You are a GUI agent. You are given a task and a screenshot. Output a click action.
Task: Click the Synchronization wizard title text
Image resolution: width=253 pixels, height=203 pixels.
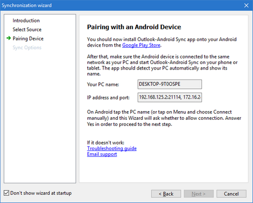pyautogui.click(x=27, y=5)
